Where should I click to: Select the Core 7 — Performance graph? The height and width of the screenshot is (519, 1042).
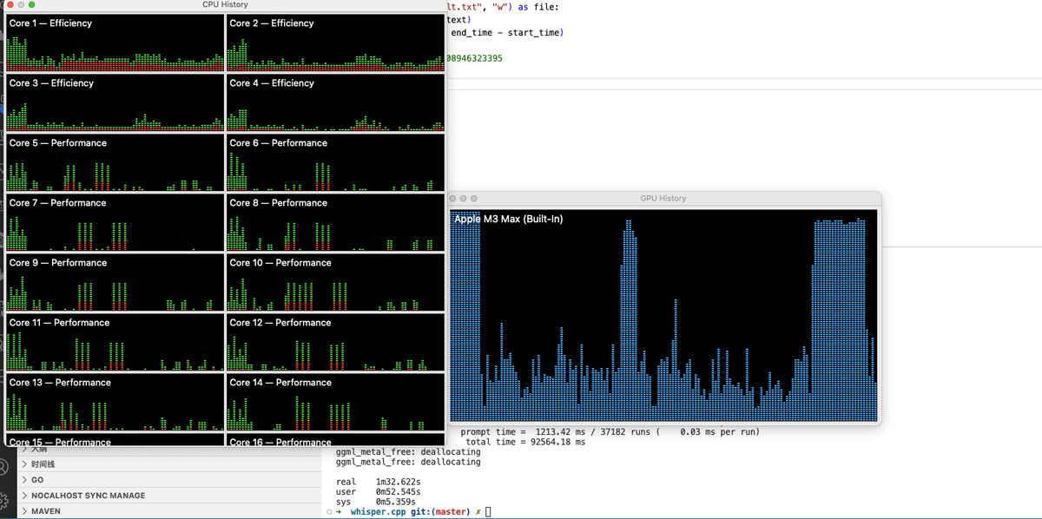click(115, 222)
